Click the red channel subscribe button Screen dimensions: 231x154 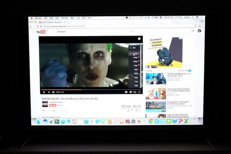tap(52, 105)
